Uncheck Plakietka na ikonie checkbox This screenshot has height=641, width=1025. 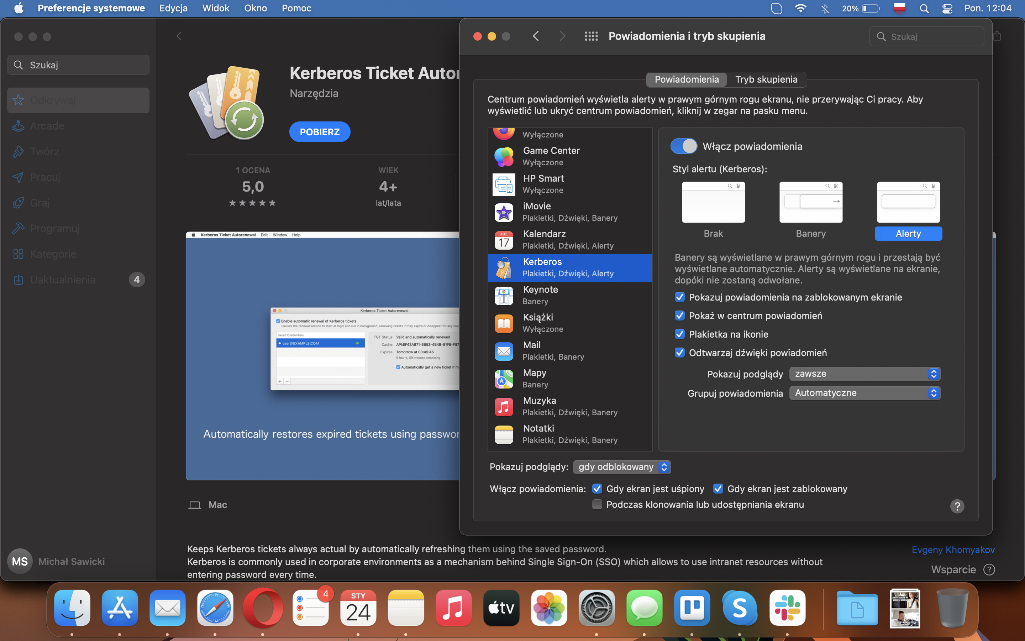pos(679,334)
